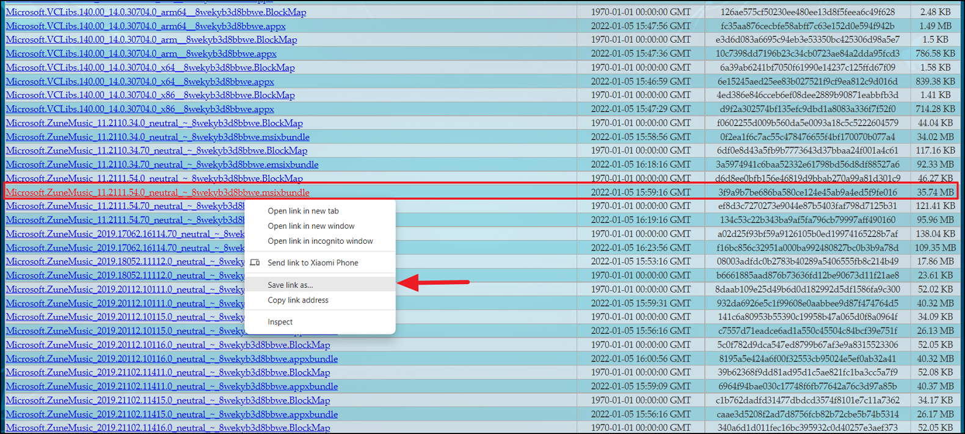The width and height of the screenshot is (965, 434).
Task: Open VCLibs 14.0.30704.0 arm appx link
Action: pyautogui.click(x=141, y=54)
